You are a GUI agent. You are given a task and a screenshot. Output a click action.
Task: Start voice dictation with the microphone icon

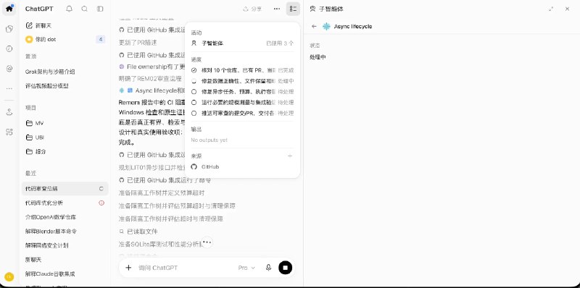pyautogui.click(x=268, y=268)
